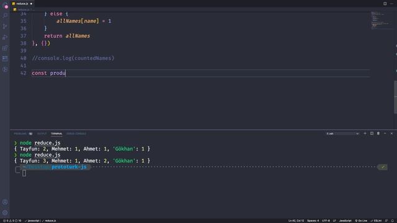Kill the terminal using the trash icon
Viewport: 397px width, 223px height.
pos(378,134)
